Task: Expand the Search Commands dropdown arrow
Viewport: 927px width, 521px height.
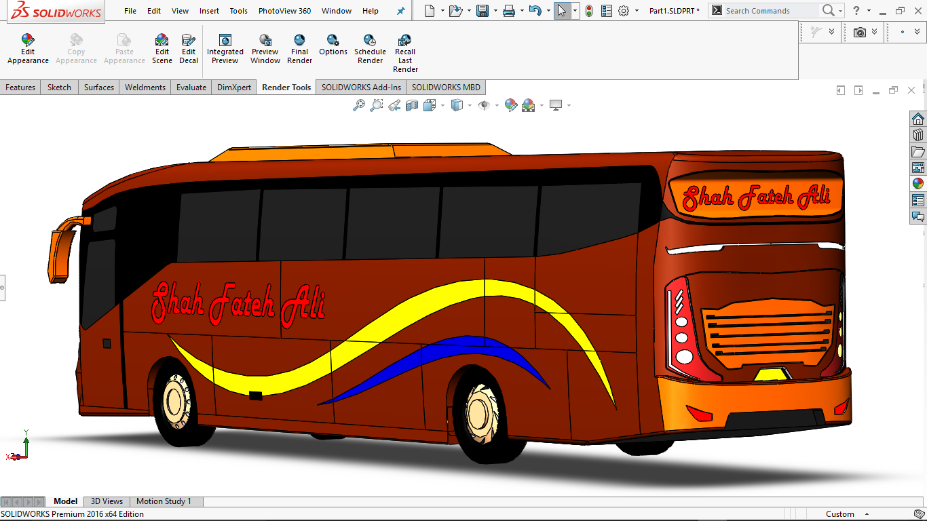Action: [840, 11]
